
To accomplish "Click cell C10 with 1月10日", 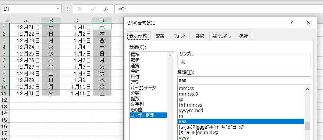I will (77, 86).
